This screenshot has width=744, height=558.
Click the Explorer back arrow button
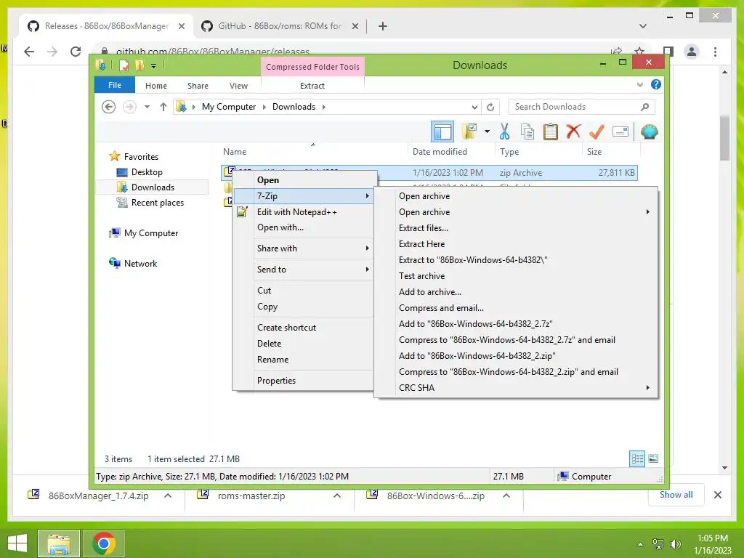click(x=109, y=107)
